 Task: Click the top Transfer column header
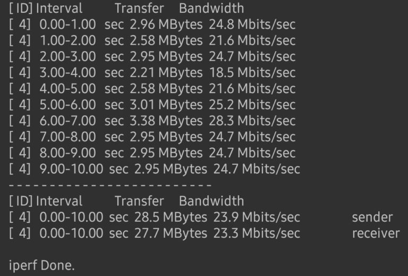139,8
